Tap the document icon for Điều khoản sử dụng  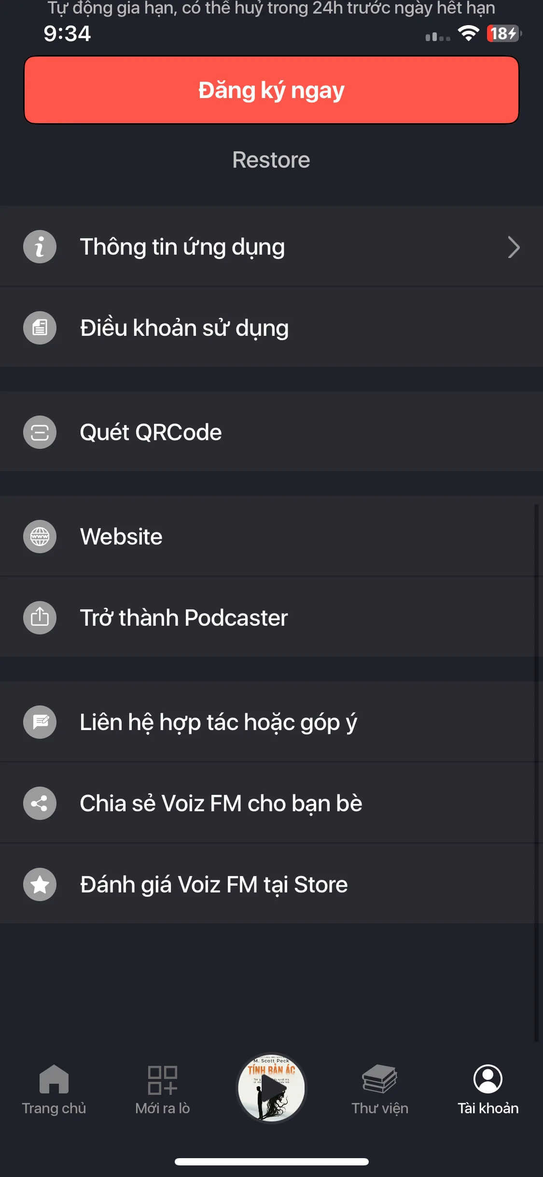click(x=40, y=328)
